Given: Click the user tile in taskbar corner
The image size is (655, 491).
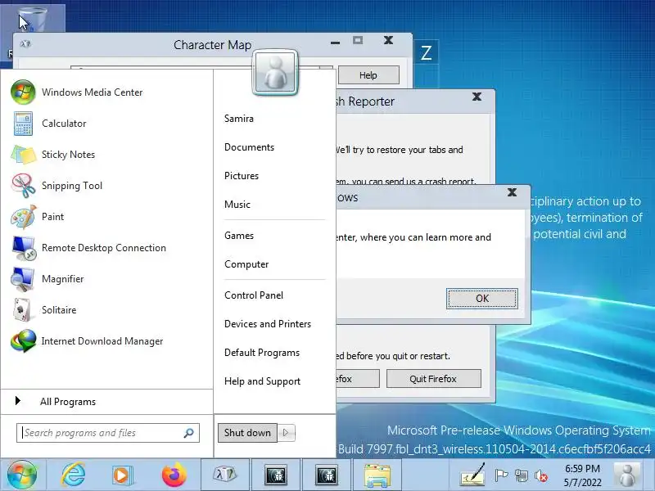Looking at the screenshot, I should [x=627, y=475].
